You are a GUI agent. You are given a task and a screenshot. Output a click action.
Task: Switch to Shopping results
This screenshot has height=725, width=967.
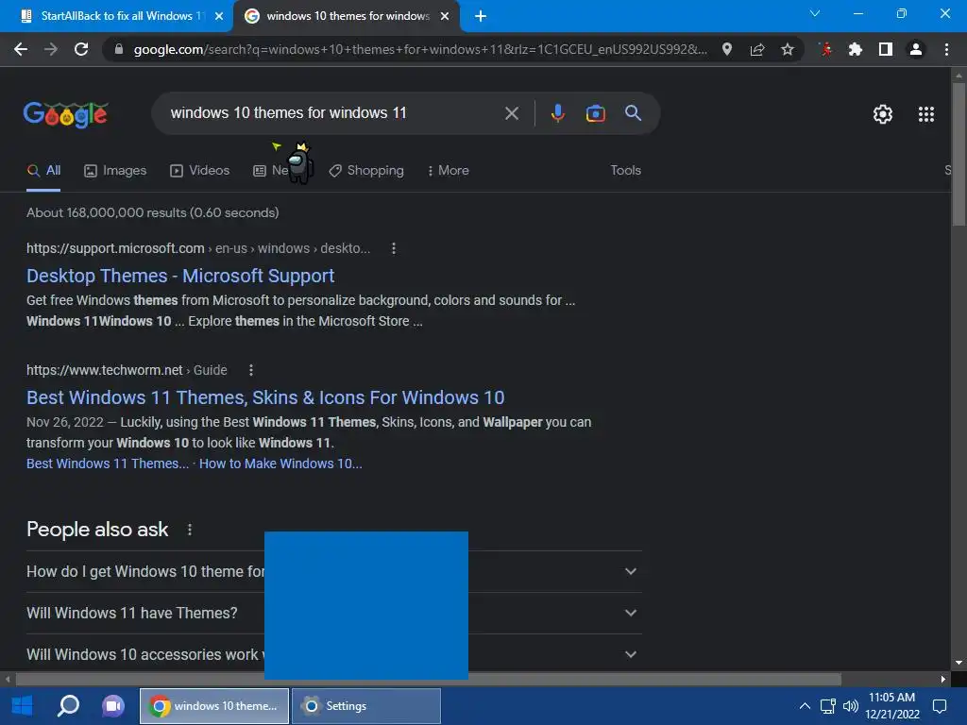[x=366, y=171]
